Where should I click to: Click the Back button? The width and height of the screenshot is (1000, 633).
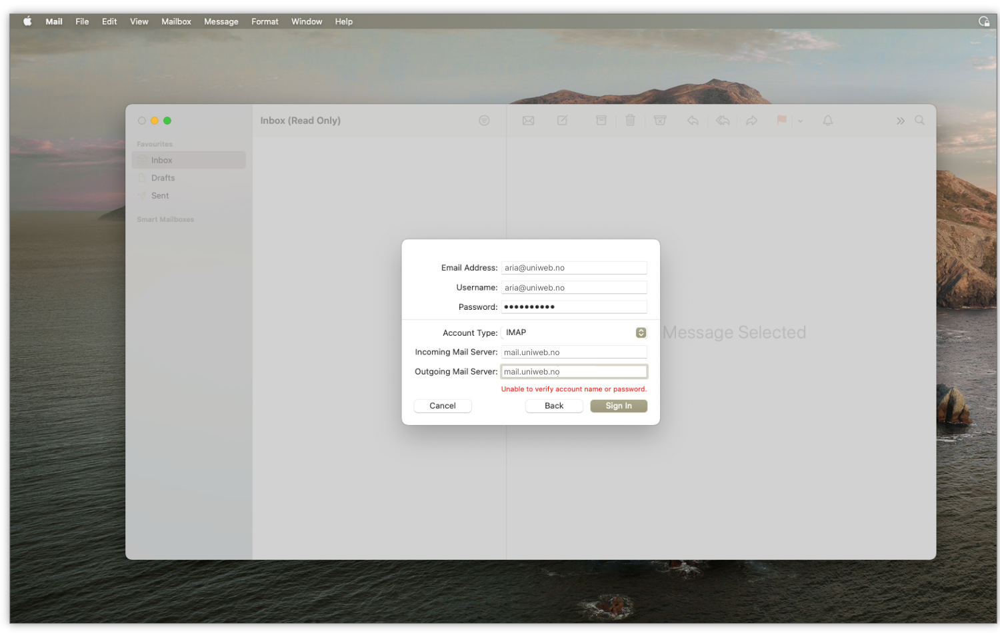[x=554, y=406]
